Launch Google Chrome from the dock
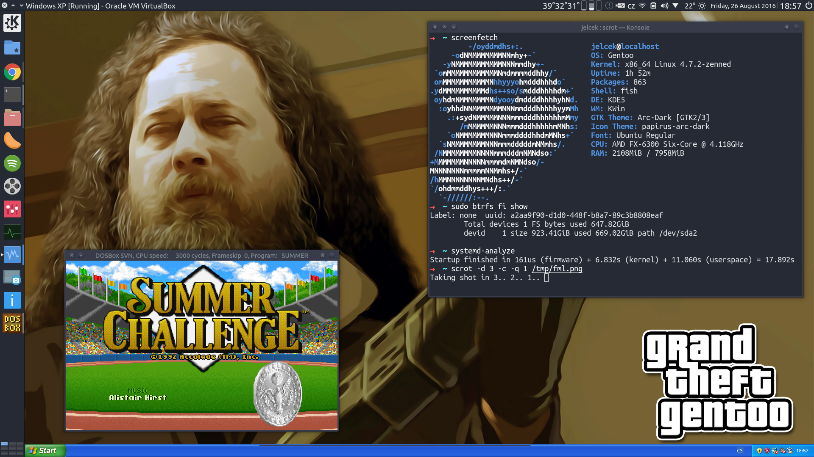This screenshot has height=457, width=814. (12, 72)
